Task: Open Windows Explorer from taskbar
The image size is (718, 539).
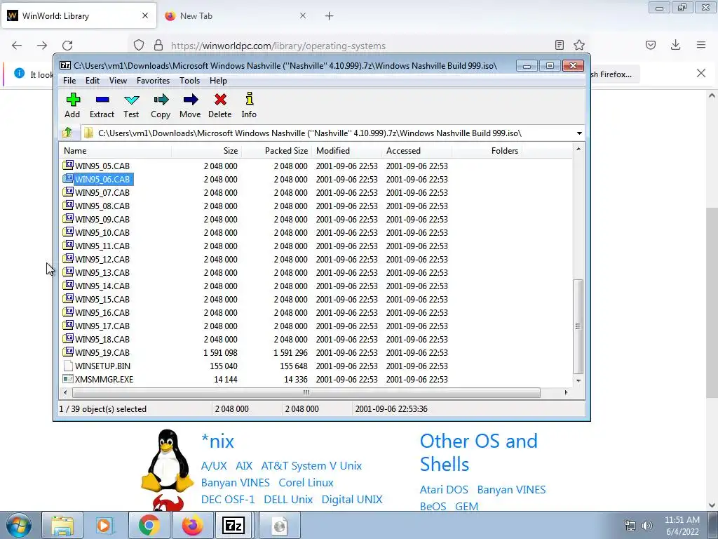Action: 62,525
